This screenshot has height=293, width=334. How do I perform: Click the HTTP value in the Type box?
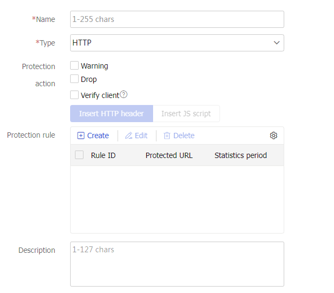click(82, 43)
